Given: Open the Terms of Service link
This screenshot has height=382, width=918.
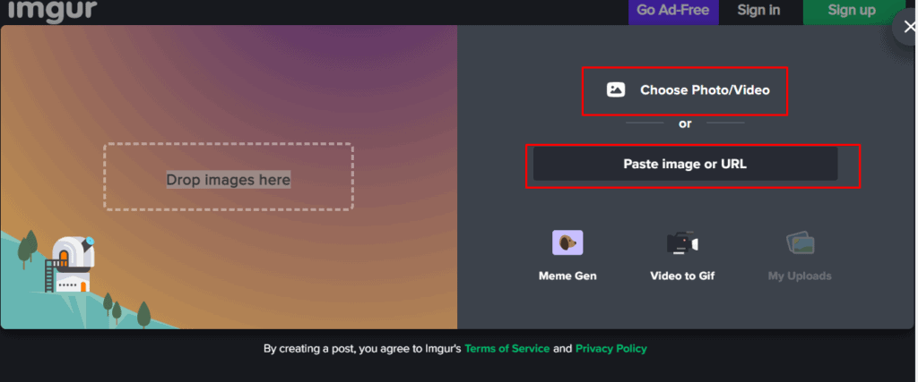Looking at the screenshot, I should [507, 349].
